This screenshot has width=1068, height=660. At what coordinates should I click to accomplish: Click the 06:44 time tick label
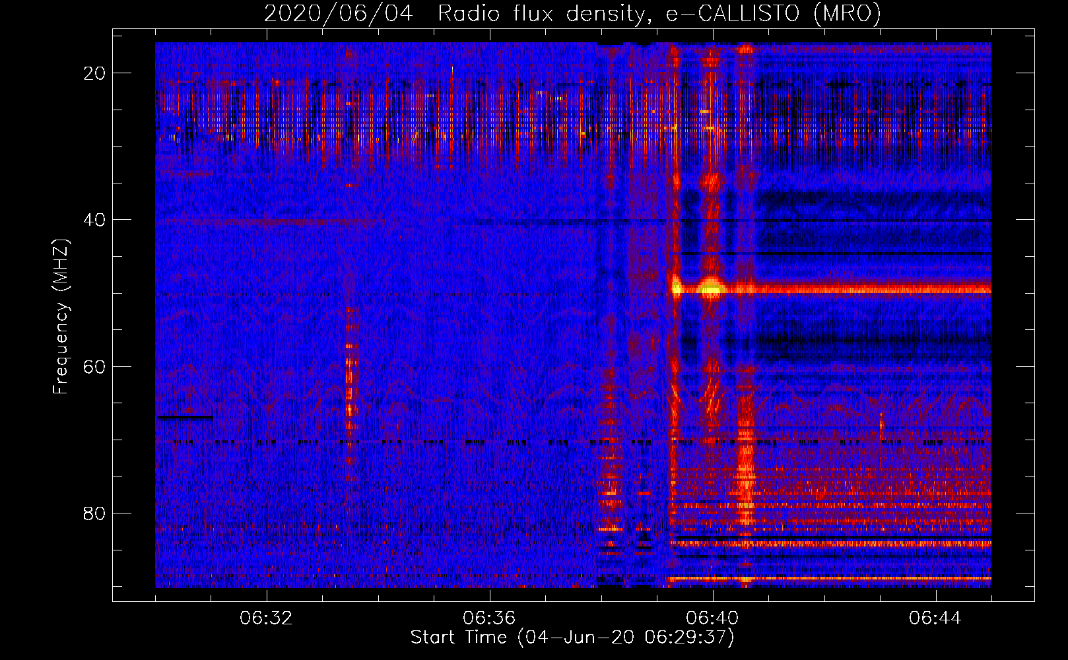(935, 618)
